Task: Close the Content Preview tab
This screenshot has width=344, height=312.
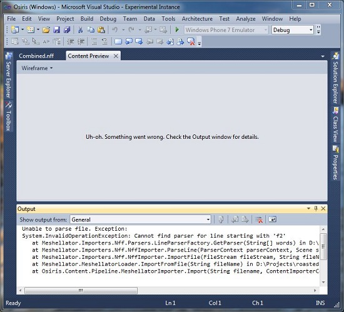Action: [x=116, y=56]
